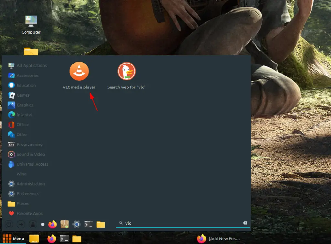
Task: Click the lock screen padlock icon
Action: point(33,224)
